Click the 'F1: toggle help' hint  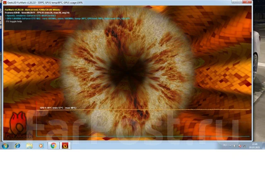tap(13, 21)
